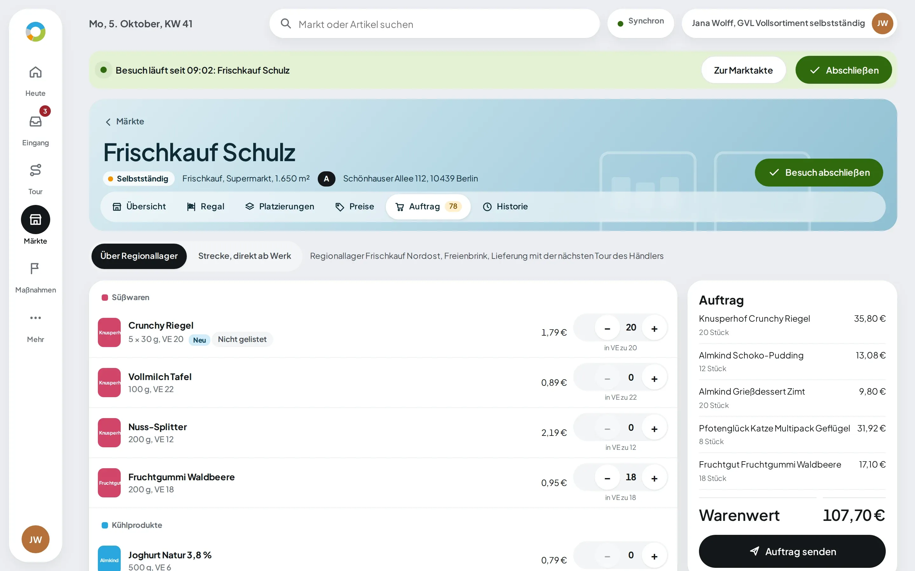Select the Über Regionallager option

139,256
